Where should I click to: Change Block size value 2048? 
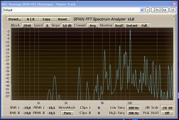coord(27,26)
